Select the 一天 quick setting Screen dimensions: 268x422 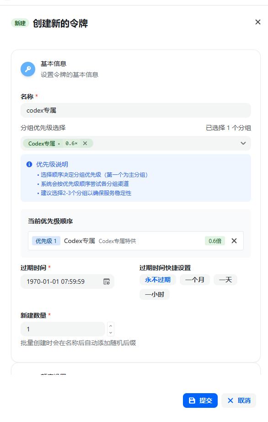tap(225, 280)
